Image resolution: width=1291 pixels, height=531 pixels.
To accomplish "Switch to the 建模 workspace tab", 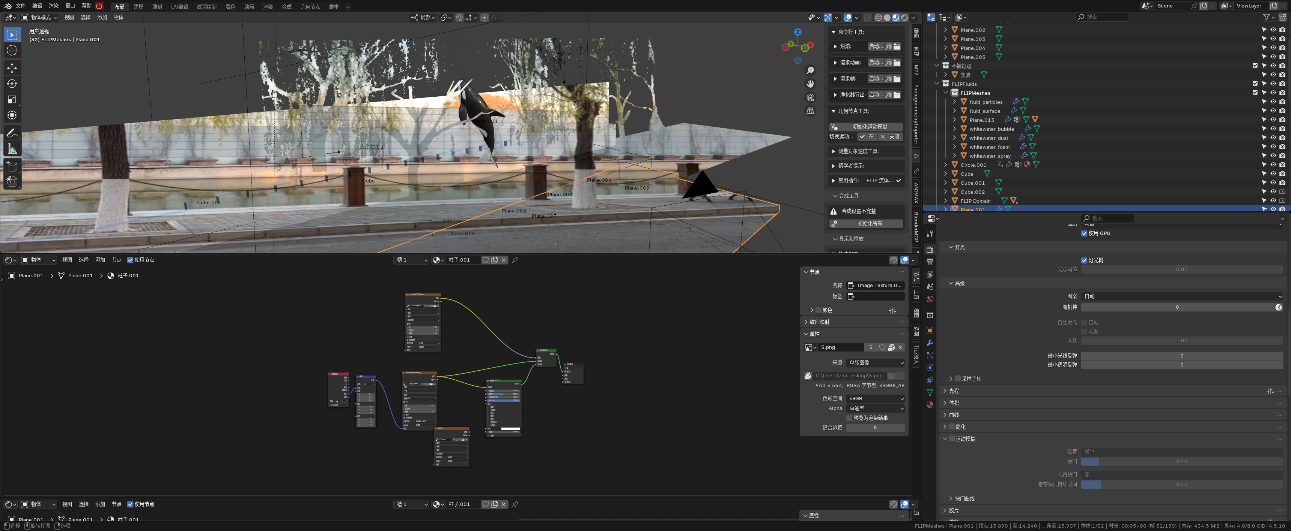I will [x=138, y=6].
